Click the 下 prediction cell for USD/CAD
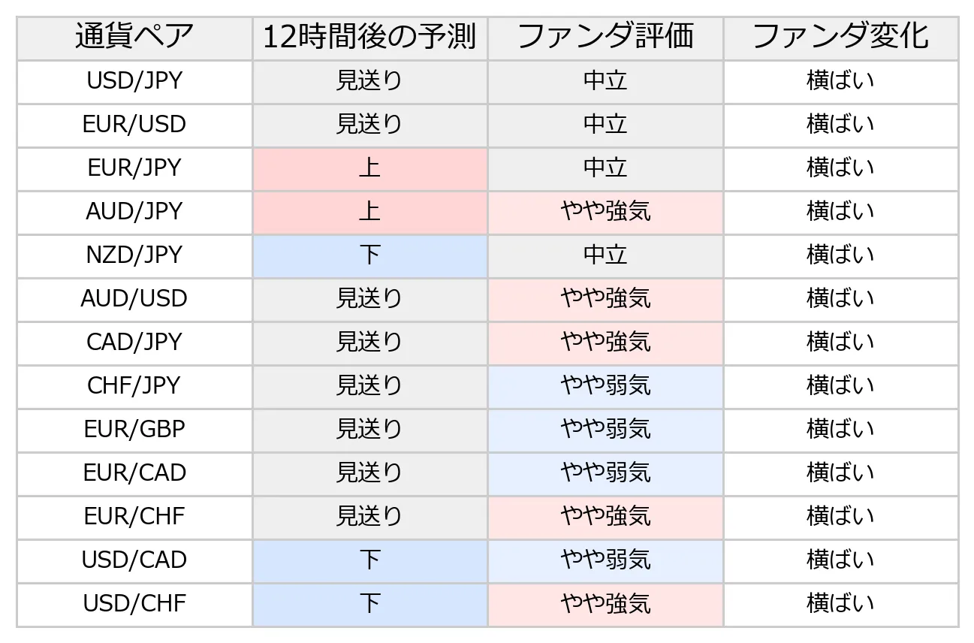This screenshot has width=974, height=643. point(370,561)
